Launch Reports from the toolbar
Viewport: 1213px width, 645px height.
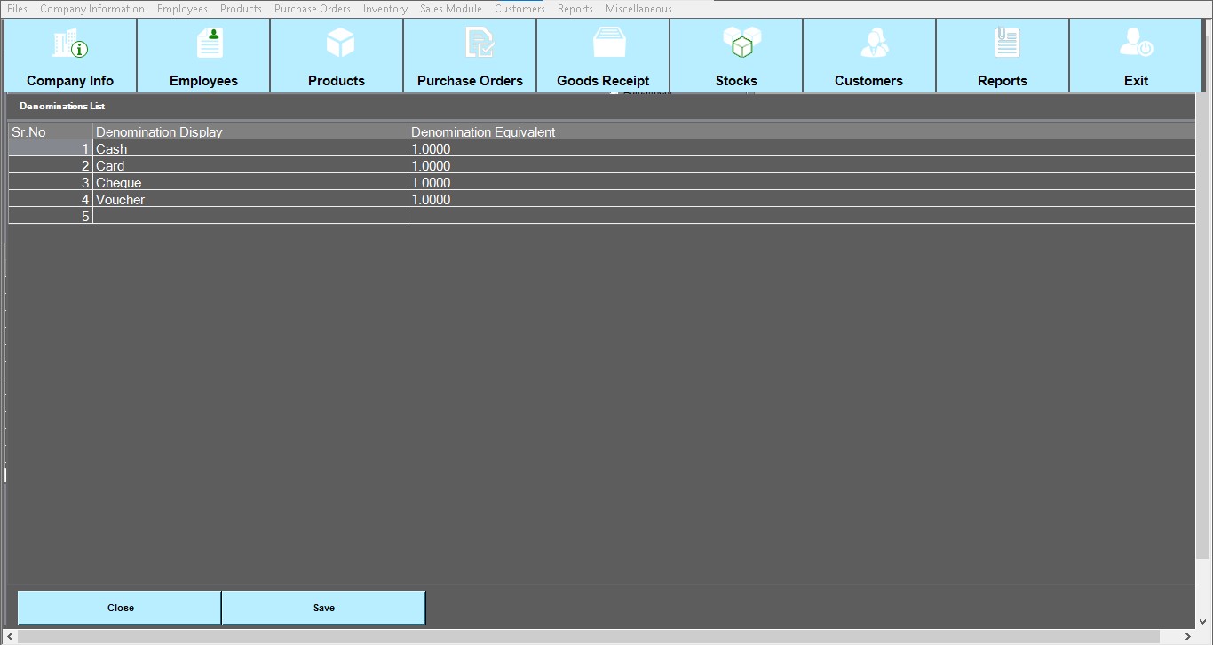pos(1002,55)
